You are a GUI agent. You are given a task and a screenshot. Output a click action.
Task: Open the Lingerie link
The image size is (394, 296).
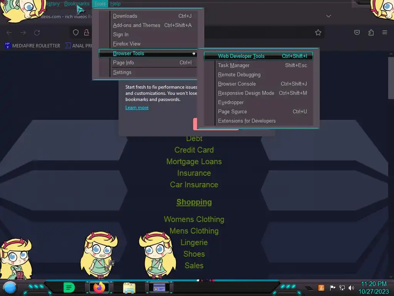pos(194,243)
